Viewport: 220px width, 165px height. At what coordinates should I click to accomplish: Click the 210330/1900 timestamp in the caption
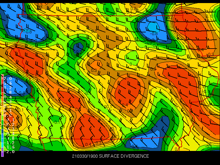(x=85, y=156)
